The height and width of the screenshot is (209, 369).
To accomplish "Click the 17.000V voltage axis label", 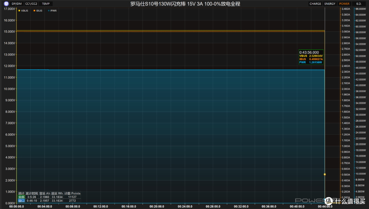I will click(10, 9).
